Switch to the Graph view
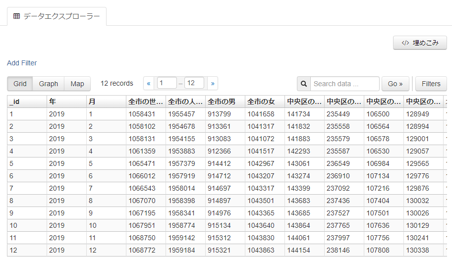This screenshot has width=452, height=260. click(49, 84)
